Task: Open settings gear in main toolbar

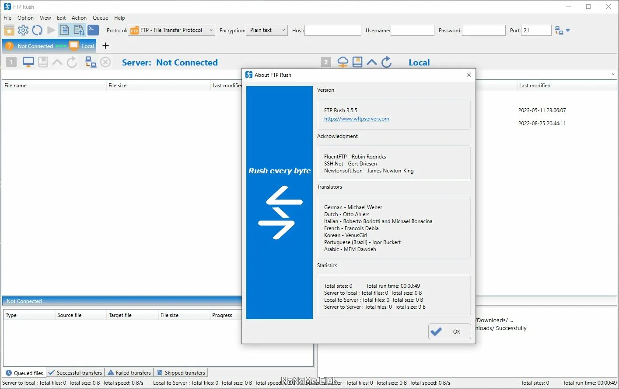Action: (x=23, y=30)
